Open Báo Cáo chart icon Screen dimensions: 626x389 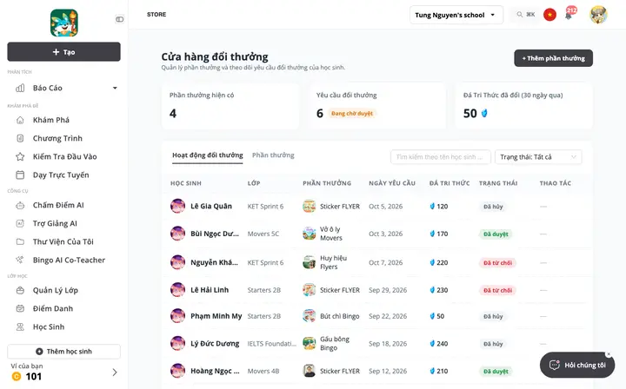pyautogui.click(x=20, y=88)
